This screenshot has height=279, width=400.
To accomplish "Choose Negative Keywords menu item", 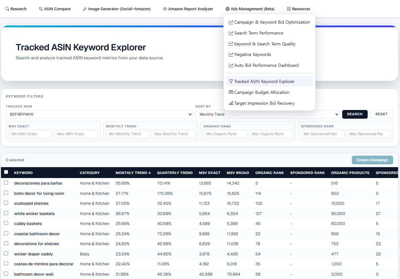I will 252,54.
